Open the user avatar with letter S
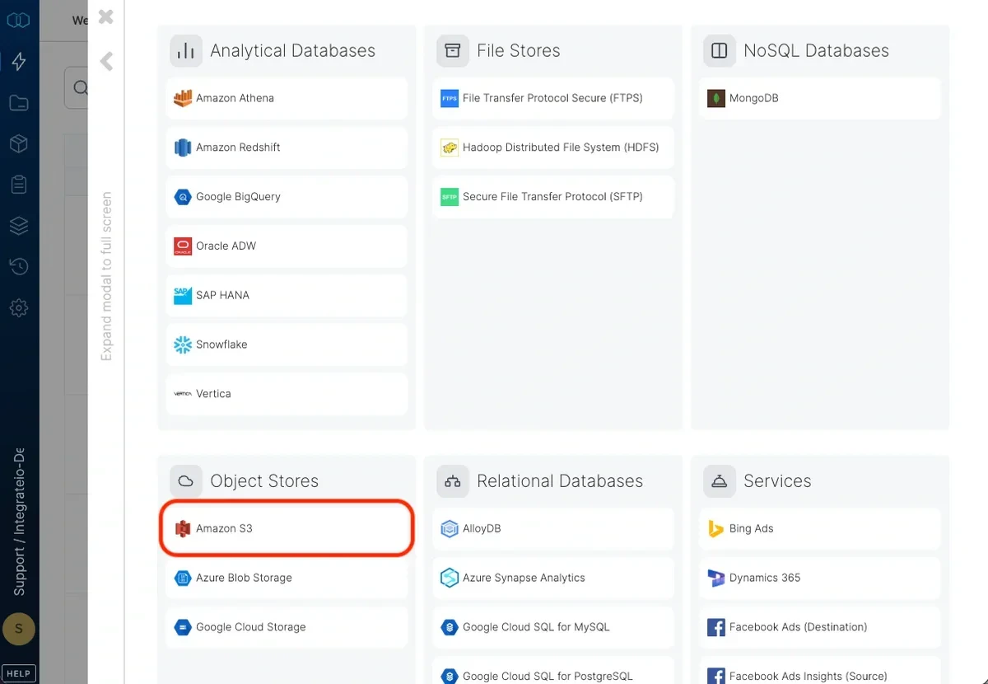This screenshot has width=988, height=684. pos(18,629)
